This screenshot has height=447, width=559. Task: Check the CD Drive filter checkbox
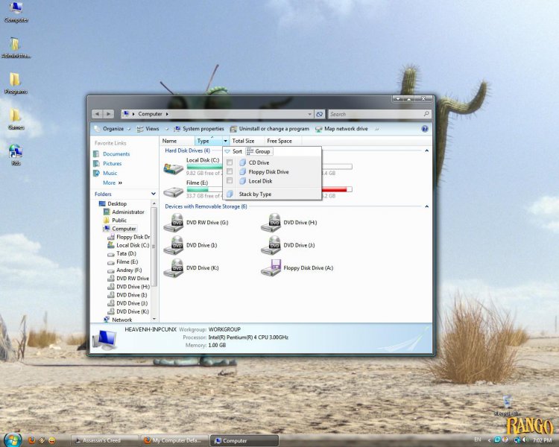[230, 162]
